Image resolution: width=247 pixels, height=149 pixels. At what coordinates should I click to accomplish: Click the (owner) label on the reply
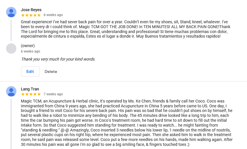click(28, 46)
